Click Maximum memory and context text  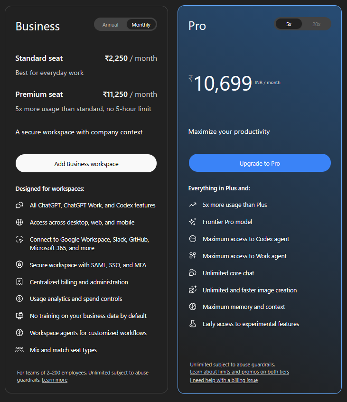click(244, 307)
